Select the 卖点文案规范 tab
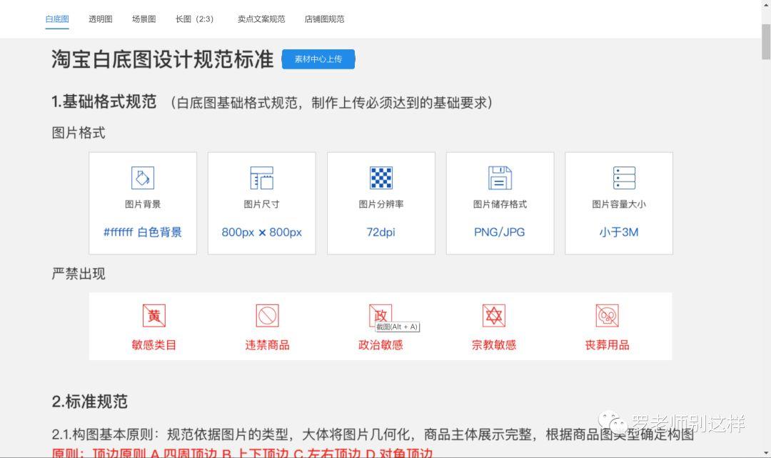The height and width of the screenshot is (458, 771). tap(261, 19)
